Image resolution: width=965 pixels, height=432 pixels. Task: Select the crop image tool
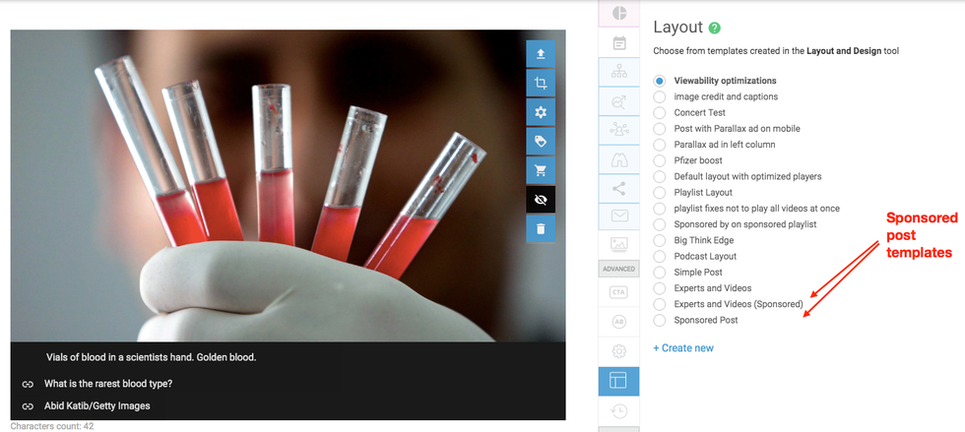click(540, 84)
